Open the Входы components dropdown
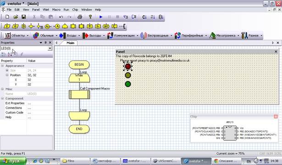 [79, 36]
